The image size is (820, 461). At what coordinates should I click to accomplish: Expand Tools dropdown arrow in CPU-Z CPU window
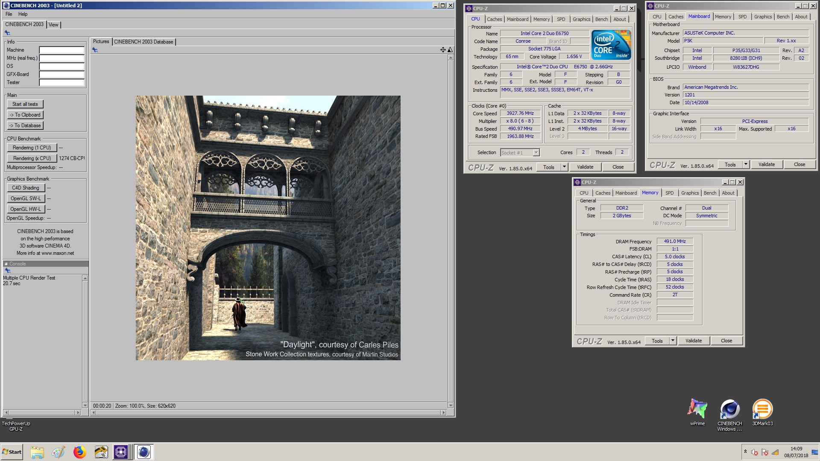(564, 167)
